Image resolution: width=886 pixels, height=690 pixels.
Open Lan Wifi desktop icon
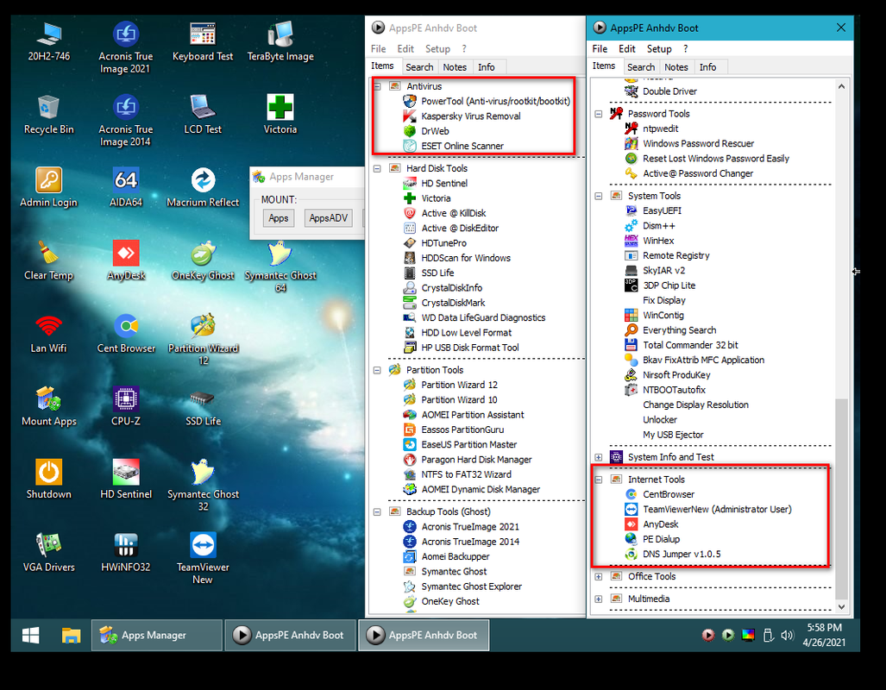coord(48,334)
